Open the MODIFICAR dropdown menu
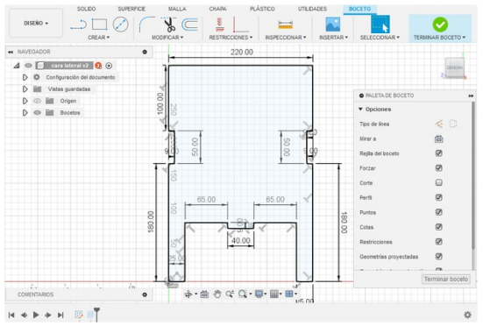Image resolution: width=483 pixels, height=333 pixels. click(167, 38)
